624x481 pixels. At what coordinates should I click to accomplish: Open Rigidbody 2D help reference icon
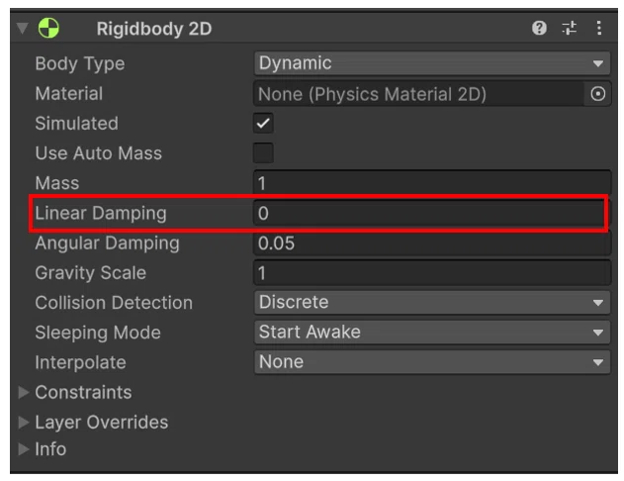point(539,28)
